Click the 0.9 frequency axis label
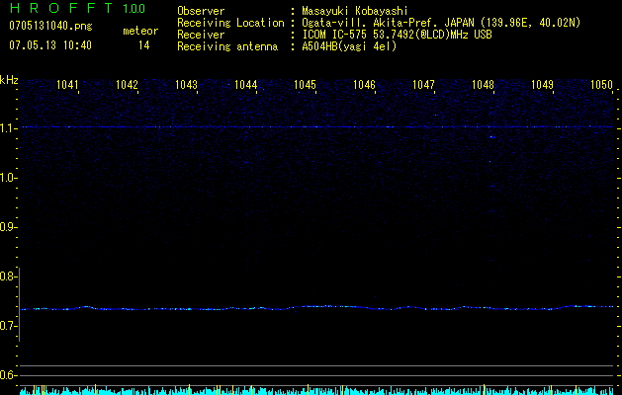This screenshot has width=622, height=395. point(9,227)
